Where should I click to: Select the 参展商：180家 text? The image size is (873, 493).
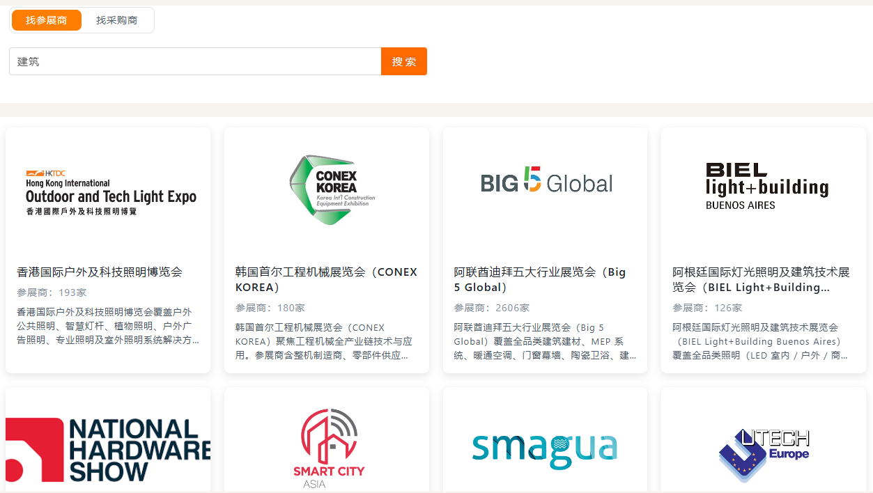270,308
